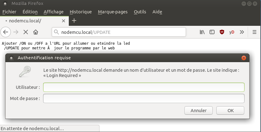Toggle the sidebar view icon
The height and width of the screenshot is (132, 261).
pos(212,32)
